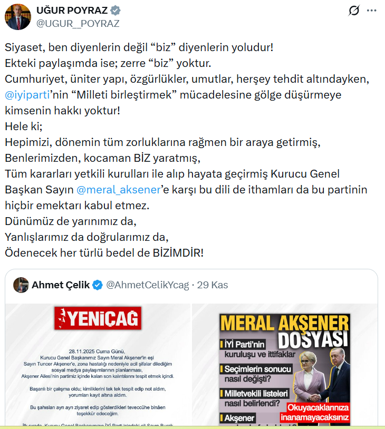Open the @UGUR__POYRAZ handle
This screenshot has height=429, width=385.
[x=78, y=24]
